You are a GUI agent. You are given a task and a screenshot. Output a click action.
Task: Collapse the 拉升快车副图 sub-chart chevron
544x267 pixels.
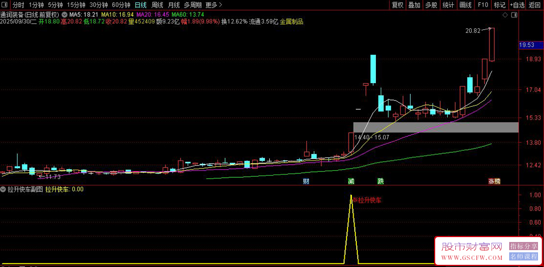click(x=3, y=189)
